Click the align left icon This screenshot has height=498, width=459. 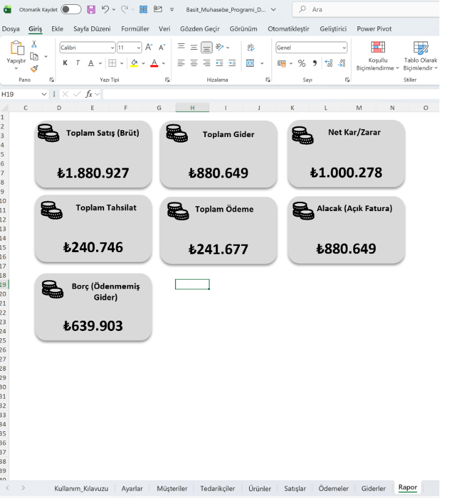click(181, 63)
